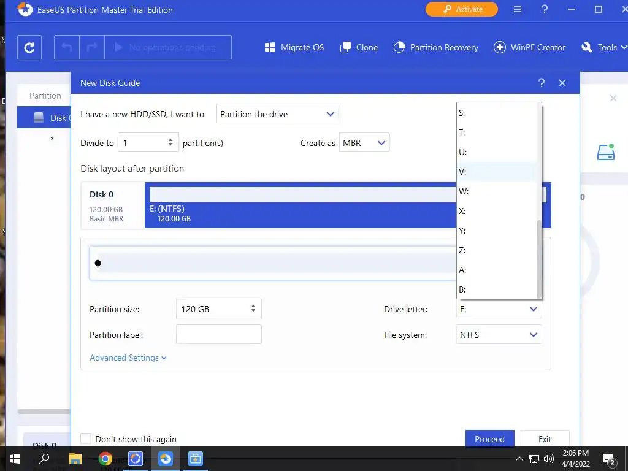The width and height of the screenshot is (628, 471).
Task: Open taskbar search
Action: 44,459
